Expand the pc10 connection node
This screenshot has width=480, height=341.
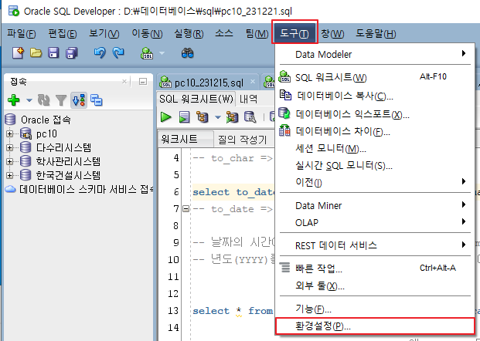tap(9, 133)
